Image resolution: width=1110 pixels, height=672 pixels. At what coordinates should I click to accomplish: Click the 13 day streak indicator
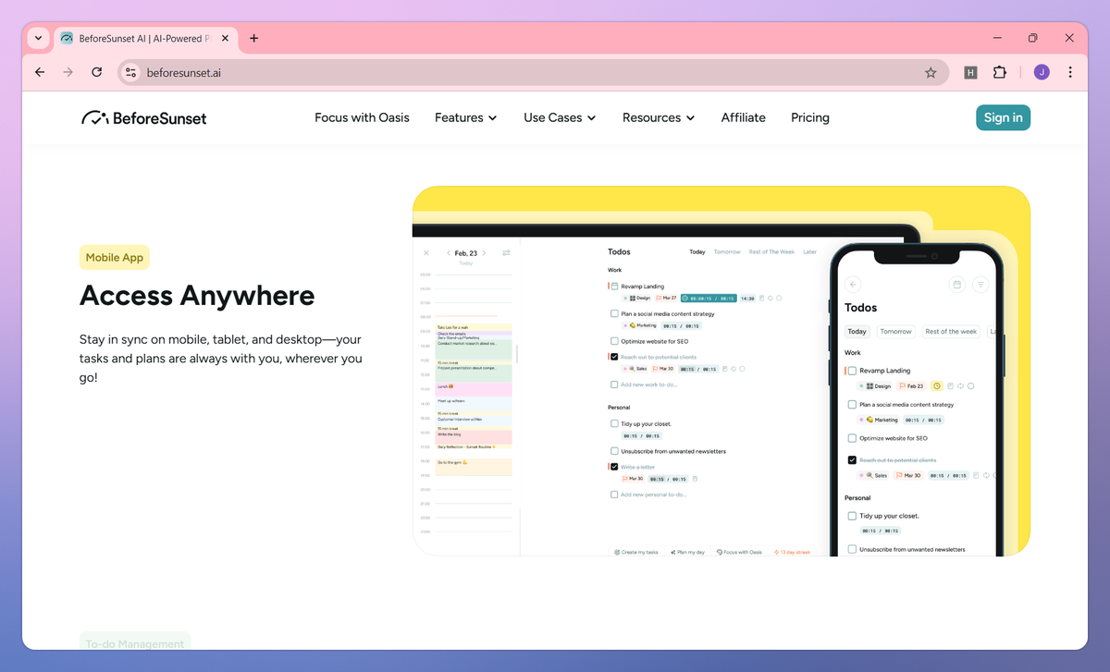(792, 552)
